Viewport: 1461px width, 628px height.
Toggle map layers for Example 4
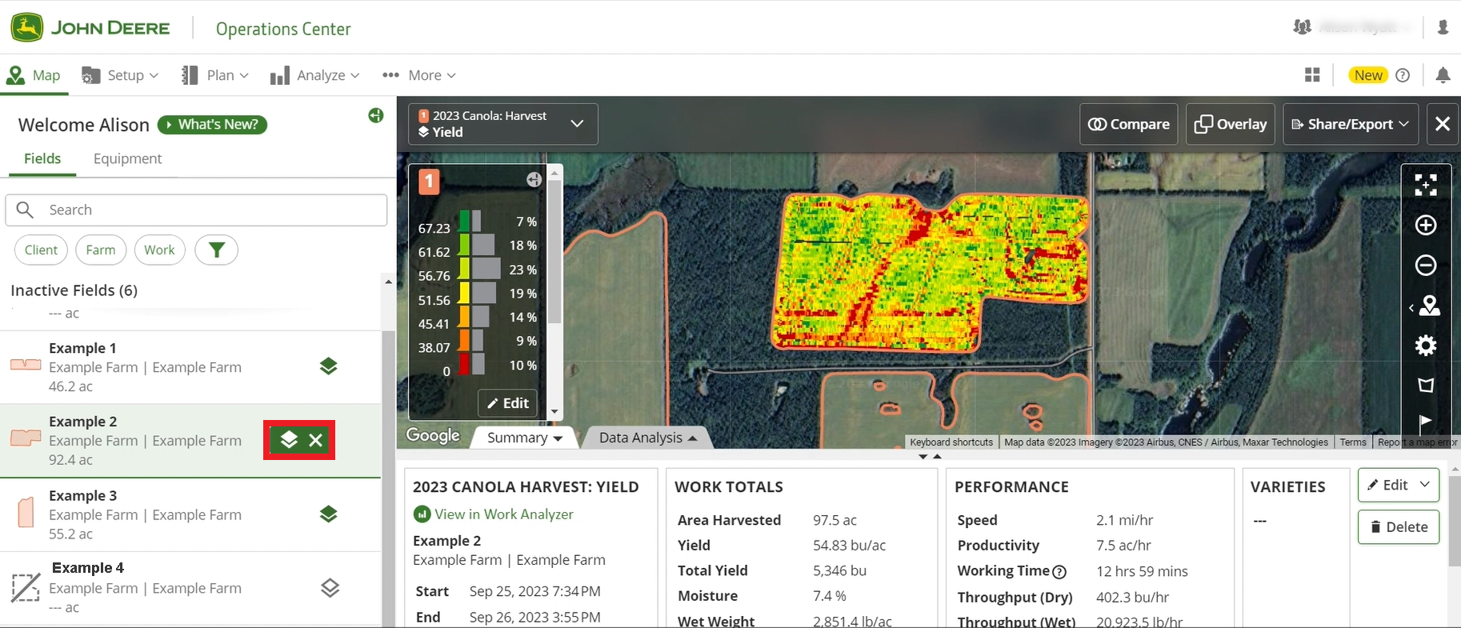(x=330, y=588)
